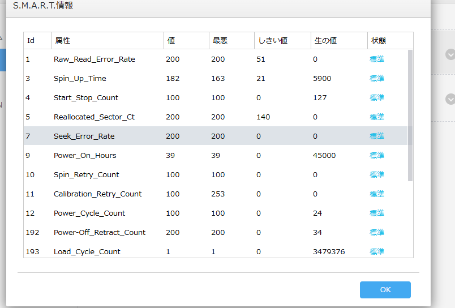455x308 pixels.
Task: Expand the upper chevron behind the dialog
Action: [450, 54]
